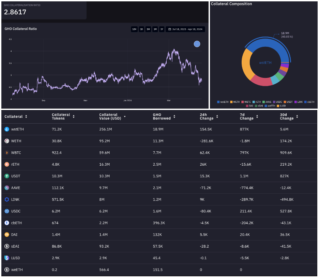Toggle DAI legend entry visibility
Screen dimensions: 319x278
click(x=249, y=106)
